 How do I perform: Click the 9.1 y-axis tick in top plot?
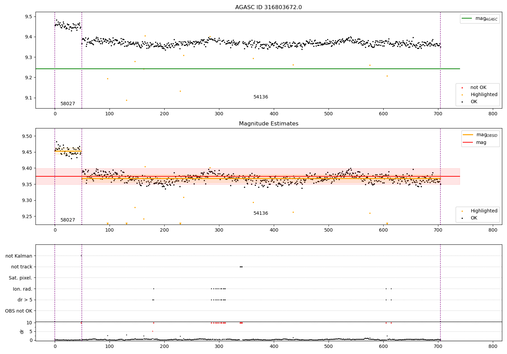click(28, 98)
